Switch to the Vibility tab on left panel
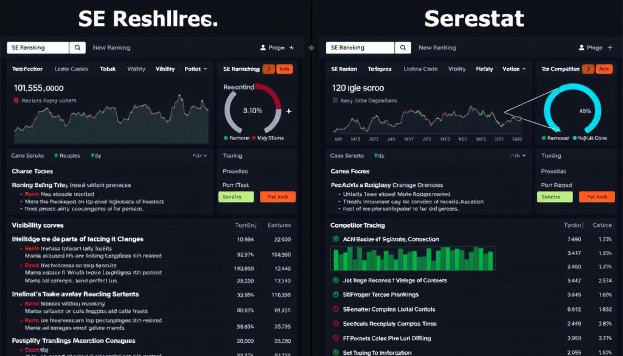This screenshot has height=356, width=623. (x=165, y=69)
